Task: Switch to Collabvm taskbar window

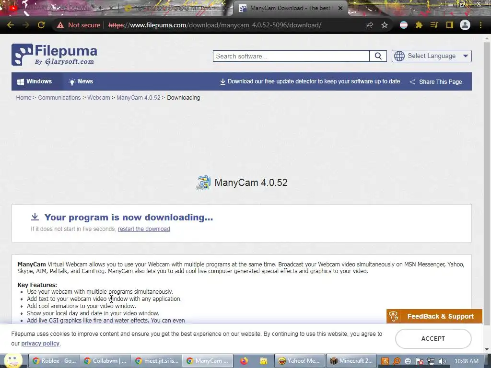Action: pyautogui.click(x=105, y=361)
